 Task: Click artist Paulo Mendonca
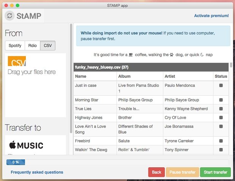pos(180,85)
